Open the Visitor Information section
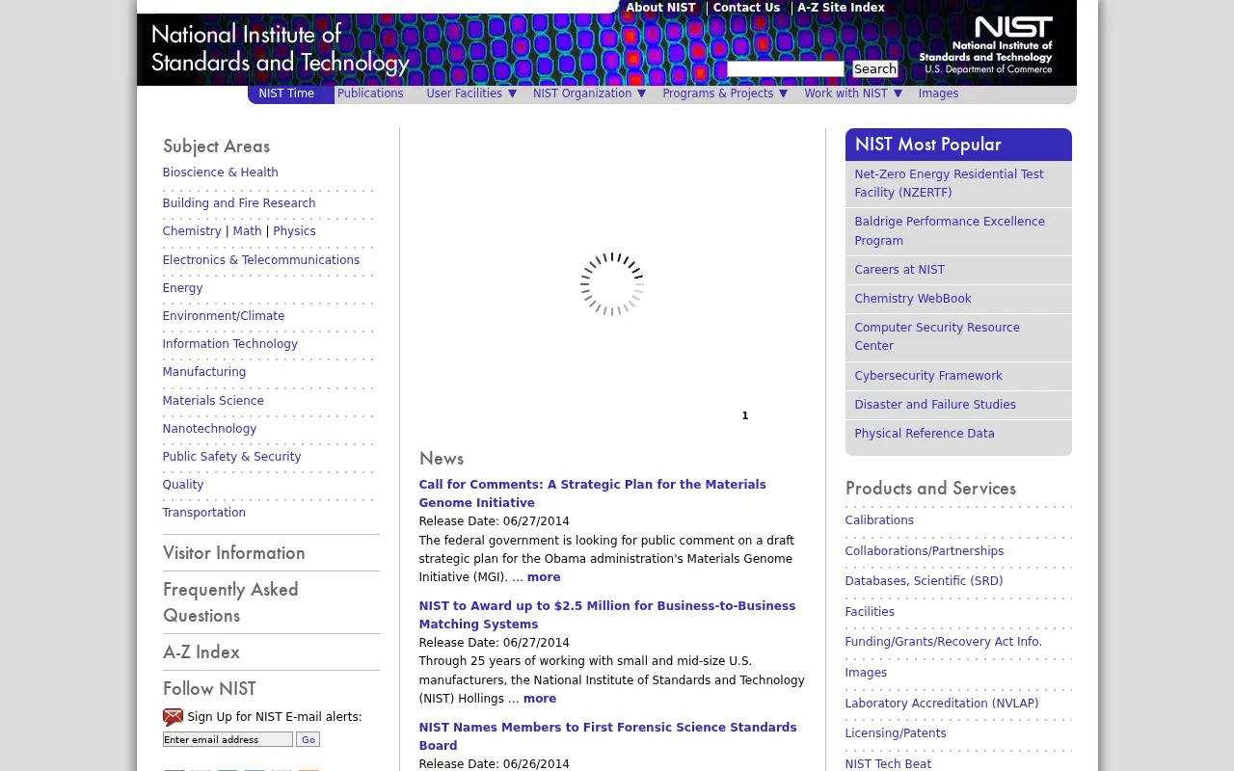The image size is (1234, 771). (233, 553)
